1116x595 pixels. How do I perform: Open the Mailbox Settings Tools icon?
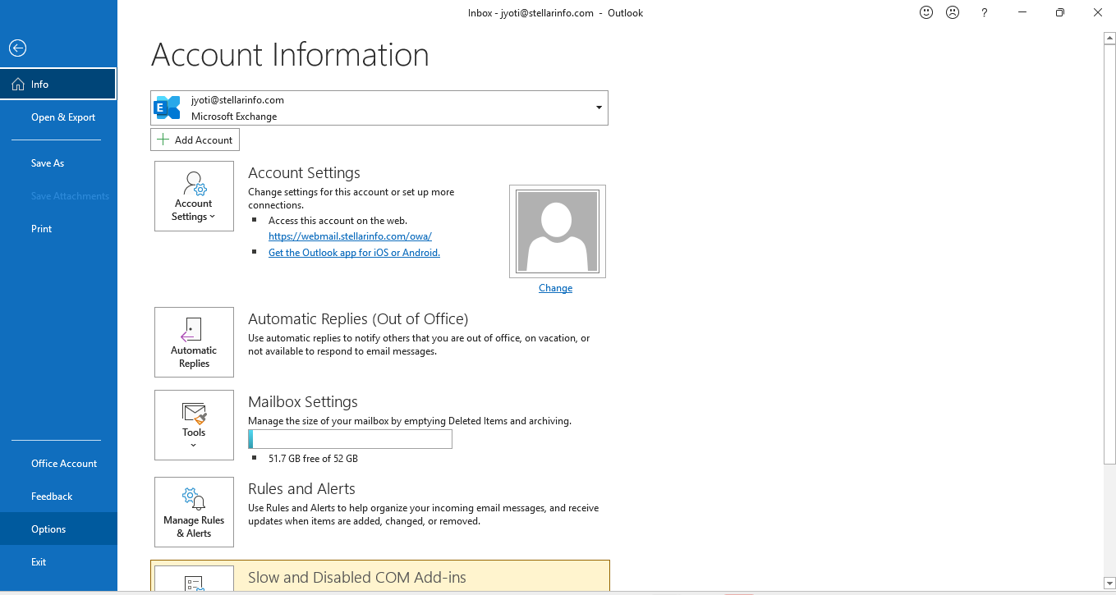[x=194, y=414]
